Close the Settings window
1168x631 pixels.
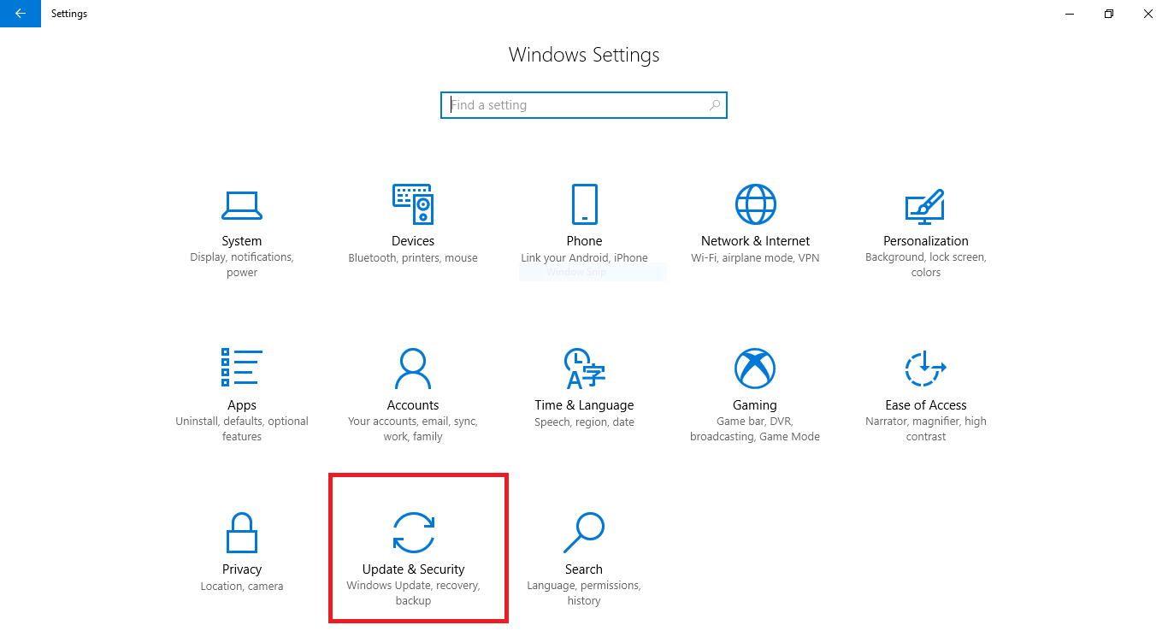pyautogui.click(x=1147, y=14)
